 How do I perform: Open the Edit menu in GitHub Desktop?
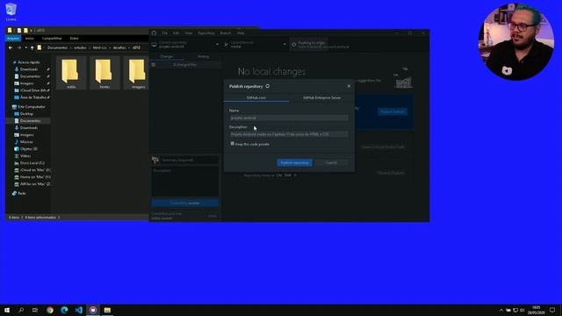coord(176,33)
